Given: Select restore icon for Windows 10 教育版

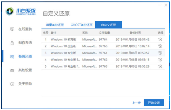Looking at the screenshot, I should point(160,39).
